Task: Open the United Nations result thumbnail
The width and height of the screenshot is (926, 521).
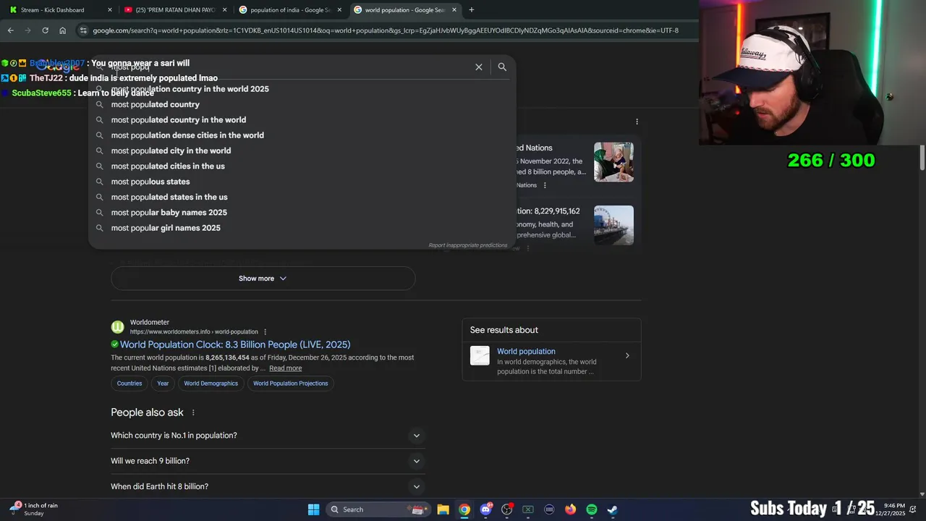Action: pyautogui.click(x=613, y=162)
